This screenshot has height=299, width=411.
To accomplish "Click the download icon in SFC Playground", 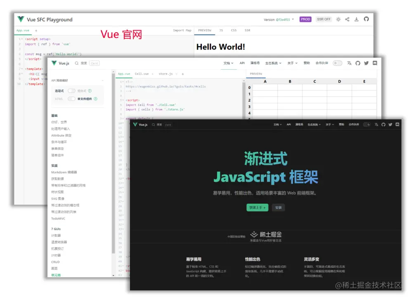I will click(x=357, y=19).
